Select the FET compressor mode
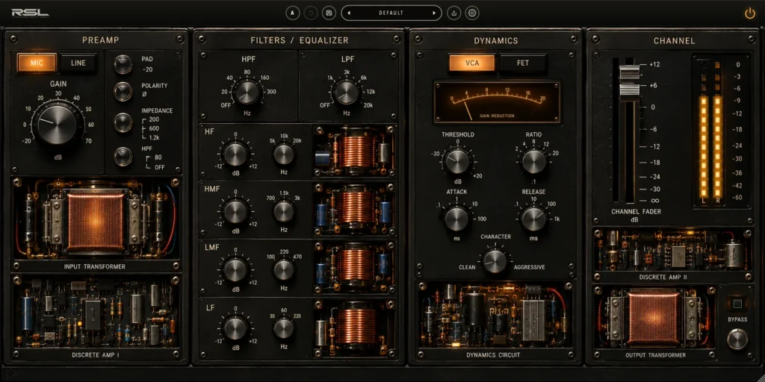The image size is (765, 382). (x=523, y=63)
